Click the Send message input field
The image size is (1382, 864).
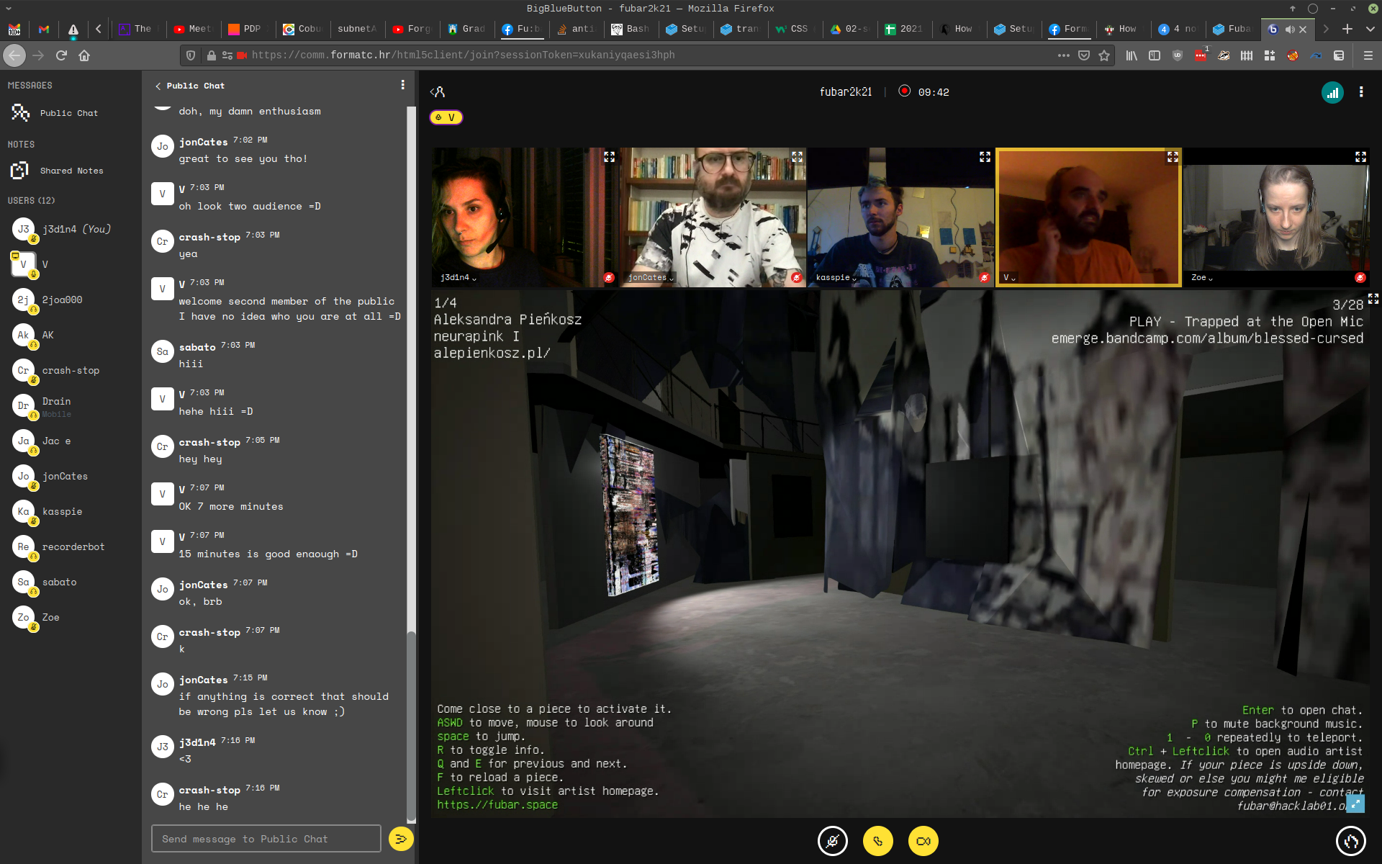click(266, 839)
